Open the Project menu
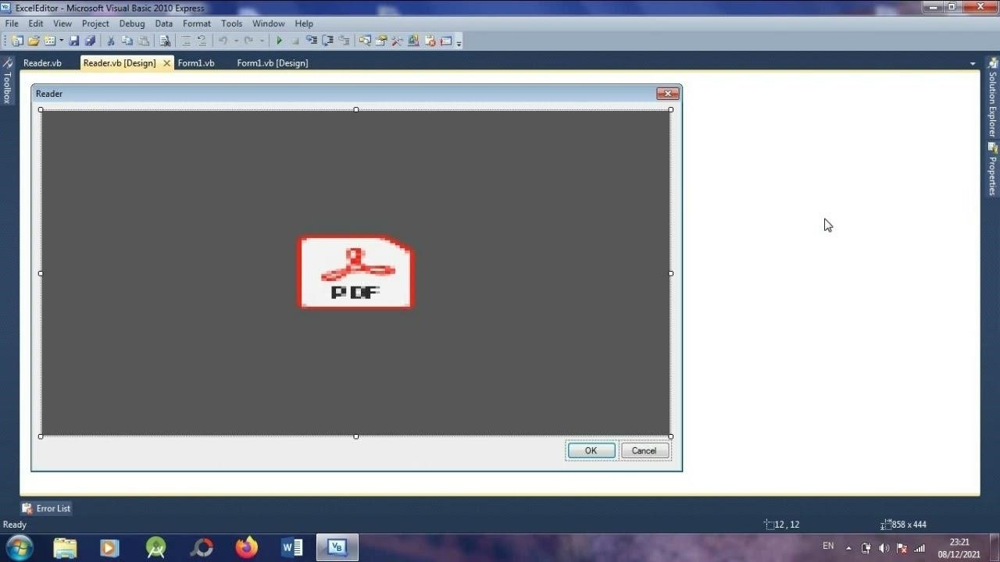Viewport: 1000px width, 562px height. click(95, 23)
